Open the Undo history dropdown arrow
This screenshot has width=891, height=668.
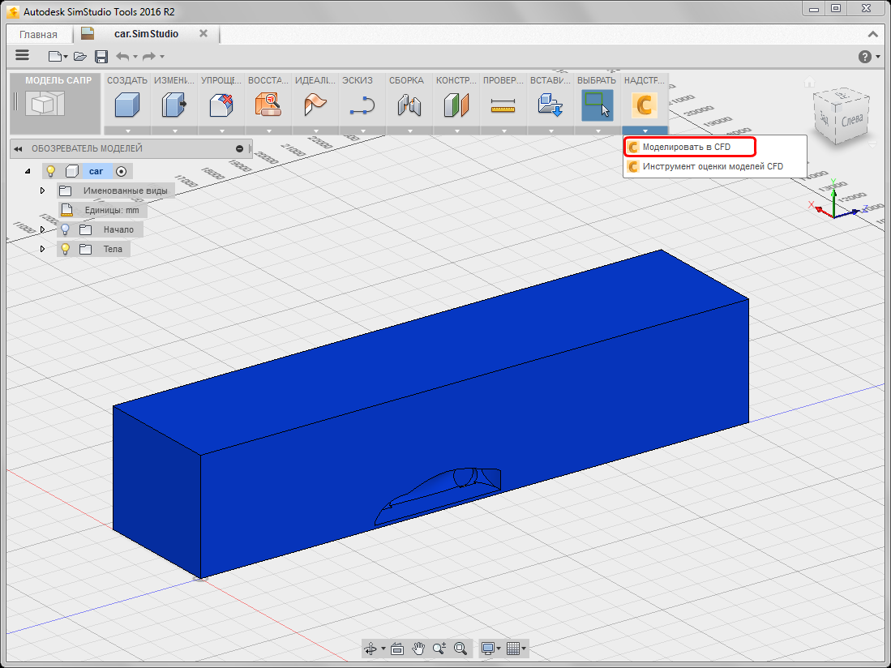point(135,57)
